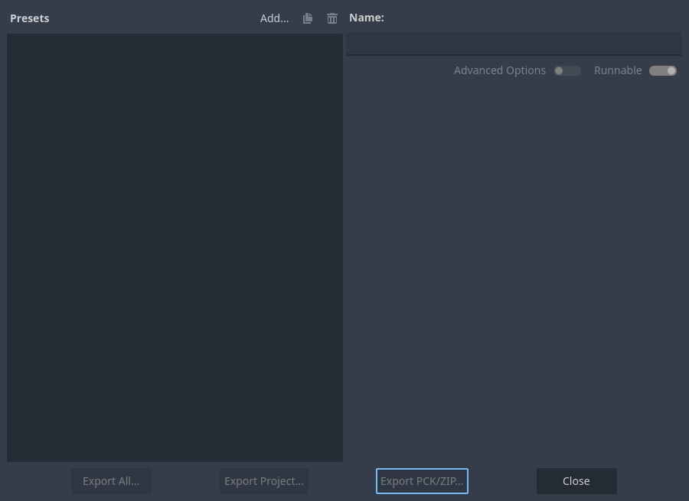Click inside the Name input field
Screen dimensions: 689x501
(513, 44)
